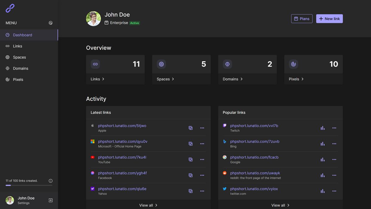
Task: Open more options for Microsoft link
Action: 202,144
